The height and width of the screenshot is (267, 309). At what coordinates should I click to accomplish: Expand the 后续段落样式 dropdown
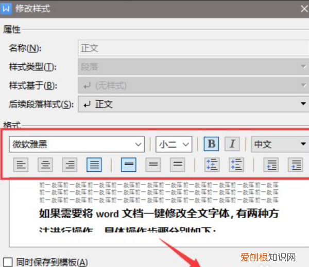193,104
